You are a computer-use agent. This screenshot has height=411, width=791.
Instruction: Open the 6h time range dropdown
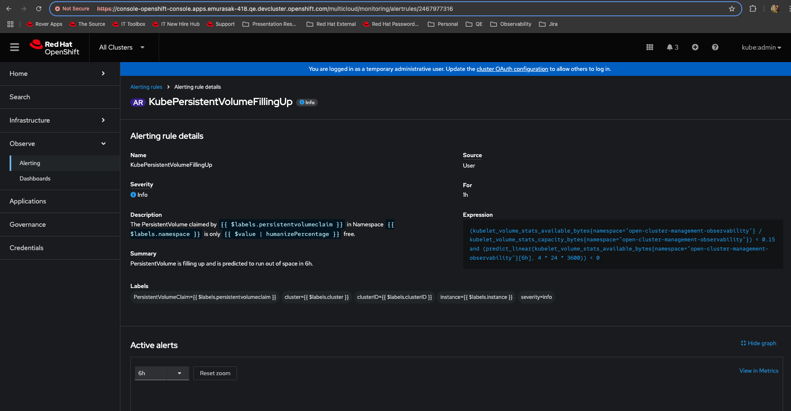162,373
